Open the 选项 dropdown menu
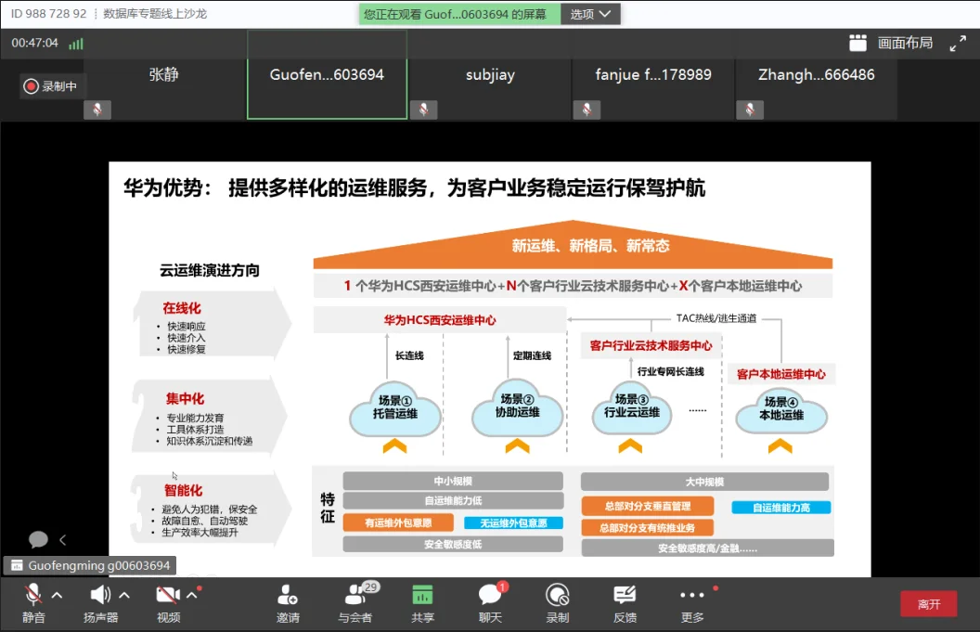This screenshot has width=980, height=632. click(591, 14)
